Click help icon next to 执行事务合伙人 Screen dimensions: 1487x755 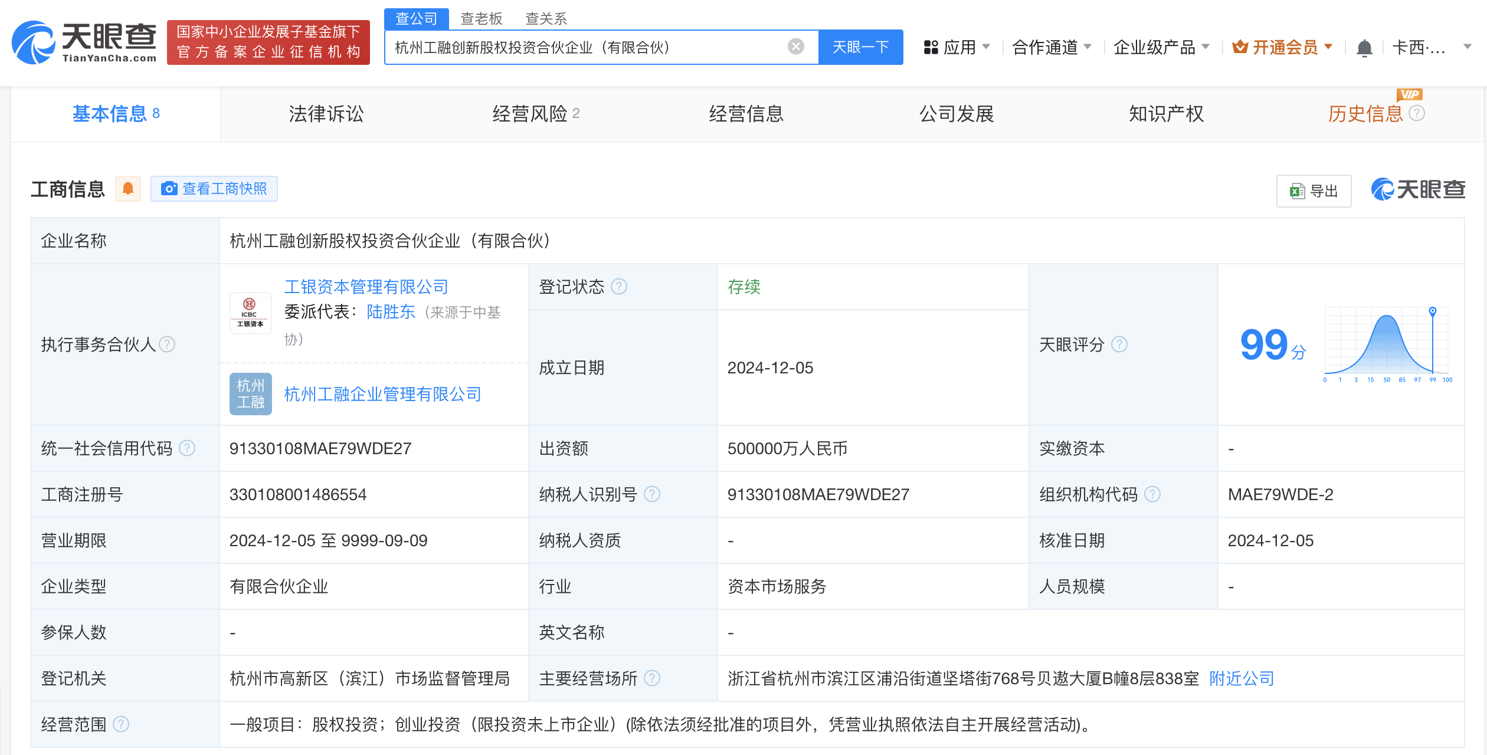tap(167, 344)
